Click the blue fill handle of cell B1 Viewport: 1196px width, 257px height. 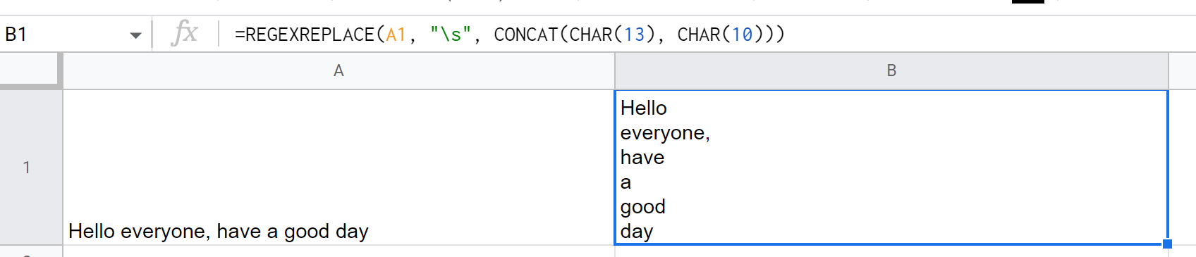click(1167, 244)
